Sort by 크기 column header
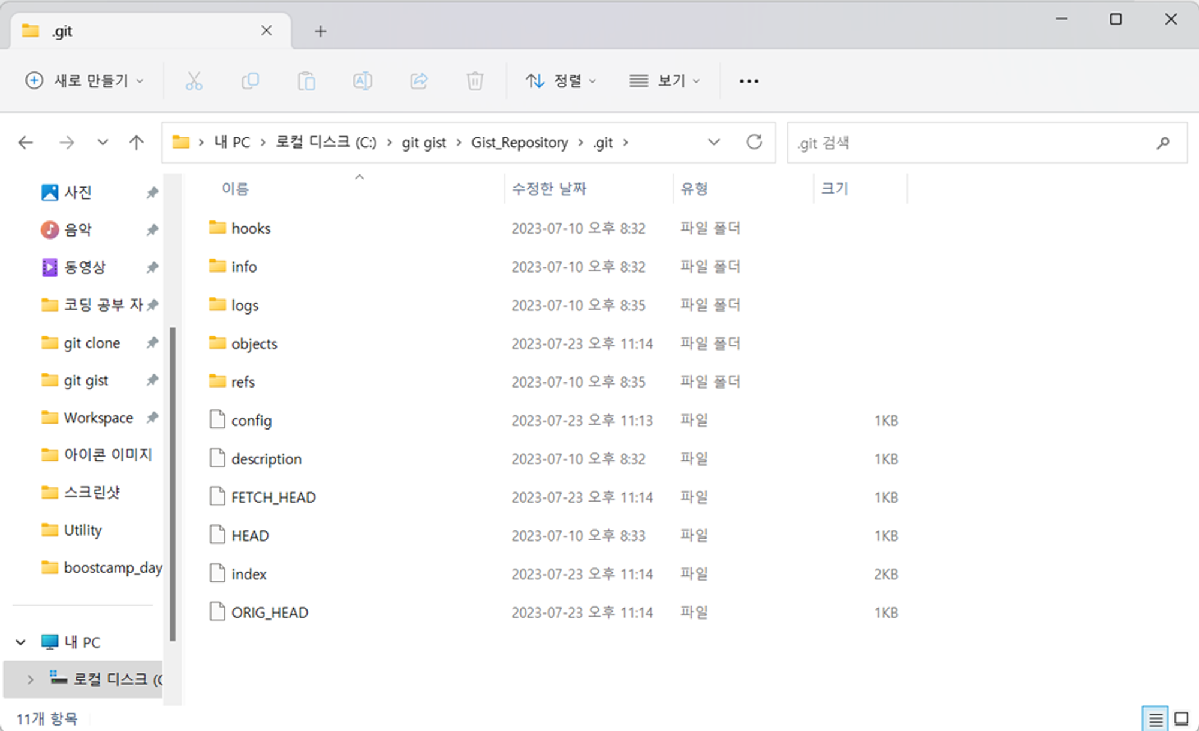Screen dimensions: 1199x731 pyautogui.click(x=835, y=189)
